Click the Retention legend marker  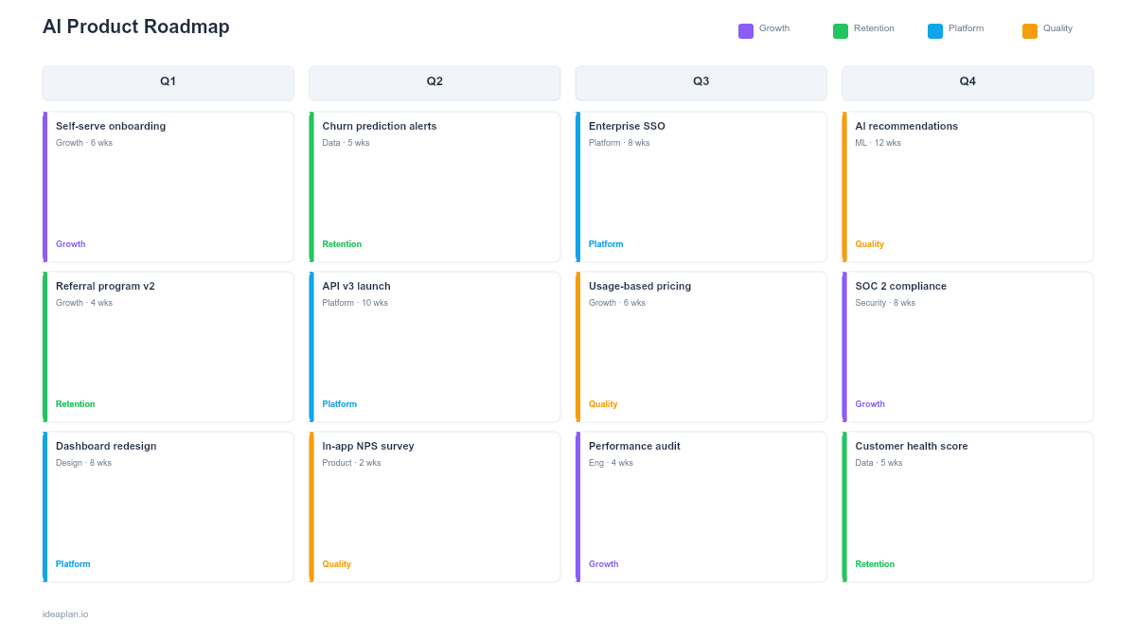(x=840, y=29)
